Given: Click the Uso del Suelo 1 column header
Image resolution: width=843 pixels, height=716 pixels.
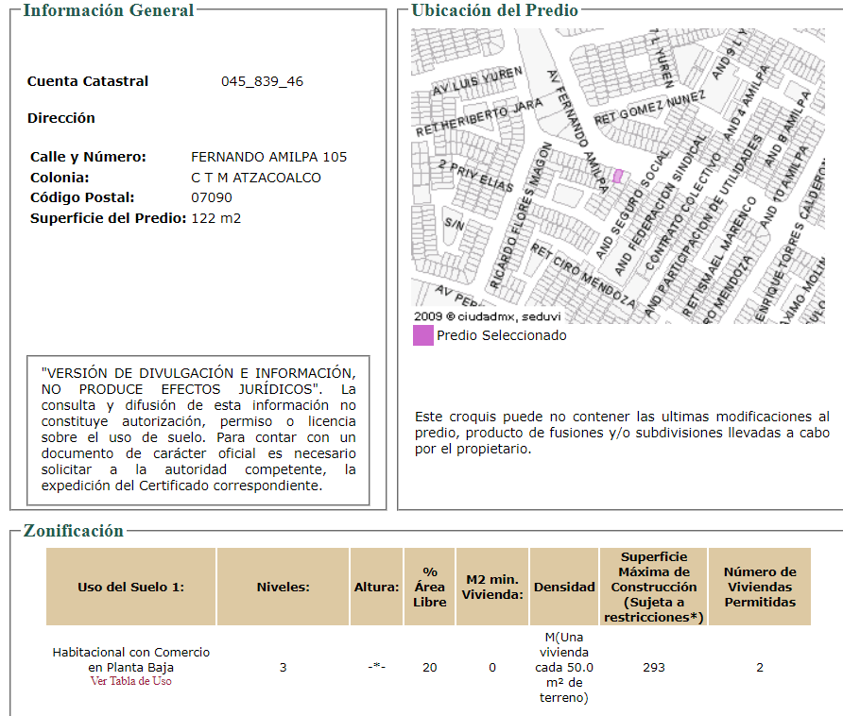Looking at the screenshot, I should pyautogui.click(x=130, y=587).
